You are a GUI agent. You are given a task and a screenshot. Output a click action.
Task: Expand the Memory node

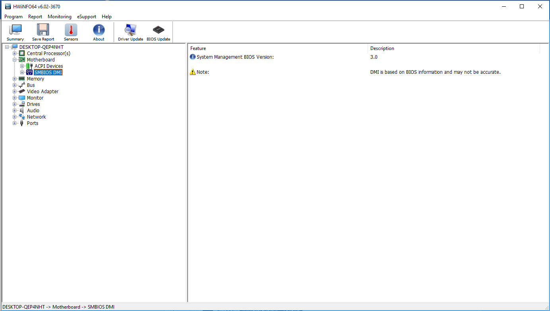click(x=15, y=79)
